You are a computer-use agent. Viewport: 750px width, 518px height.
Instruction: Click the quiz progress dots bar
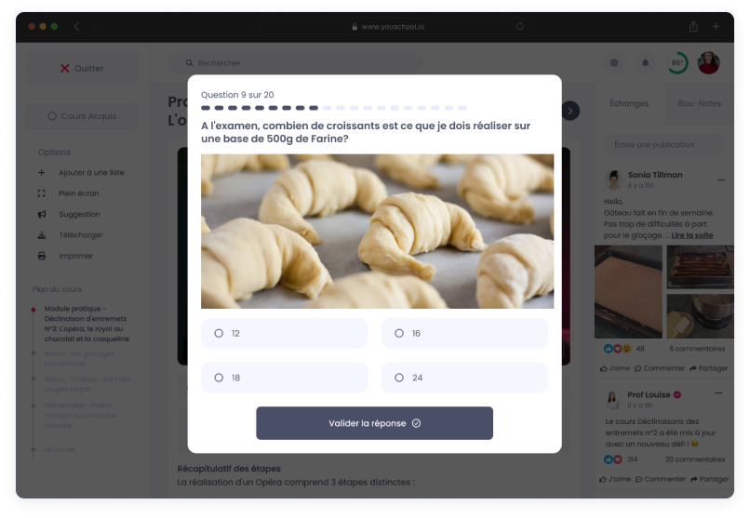click(x=334, y=108)
